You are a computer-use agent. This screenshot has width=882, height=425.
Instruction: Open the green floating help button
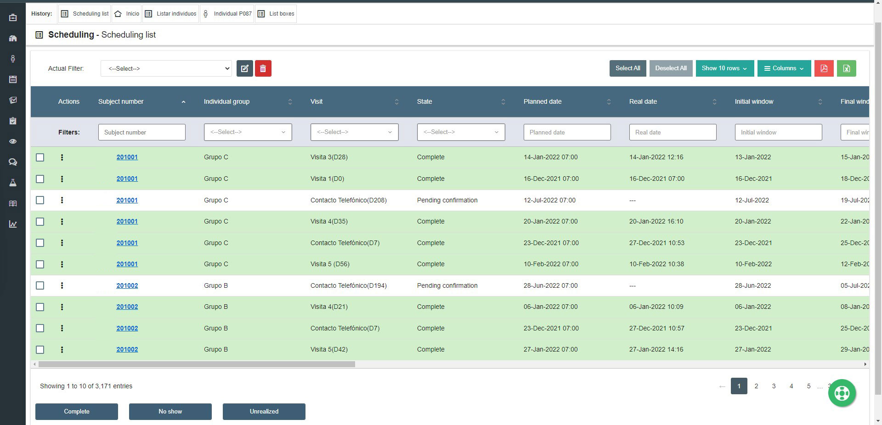pos(842,393)
